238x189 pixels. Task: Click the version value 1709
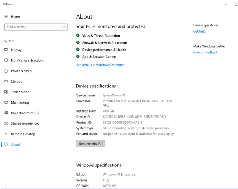coord(106,180)
